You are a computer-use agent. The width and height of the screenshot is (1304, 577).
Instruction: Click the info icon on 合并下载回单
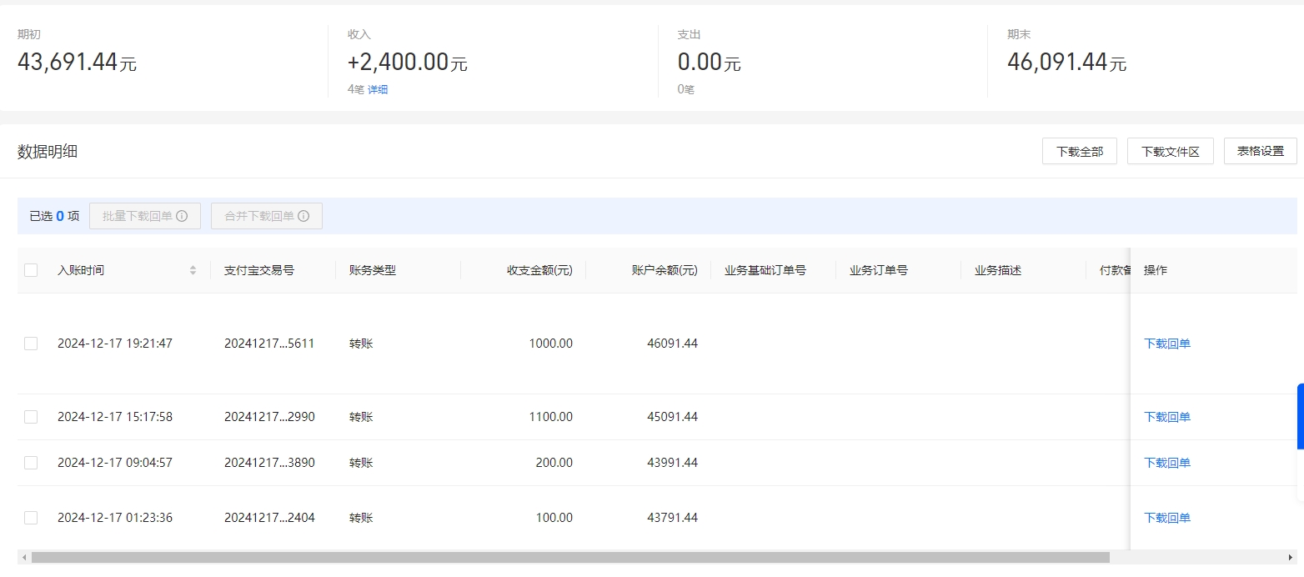pos(303,216)
